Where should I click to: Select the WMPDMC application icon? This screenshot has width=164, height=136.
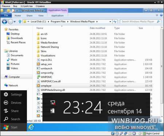coord(38,77)
